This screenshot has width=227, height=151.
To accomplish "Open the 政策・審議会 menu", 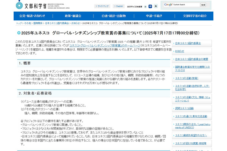I will pos(73,16).
